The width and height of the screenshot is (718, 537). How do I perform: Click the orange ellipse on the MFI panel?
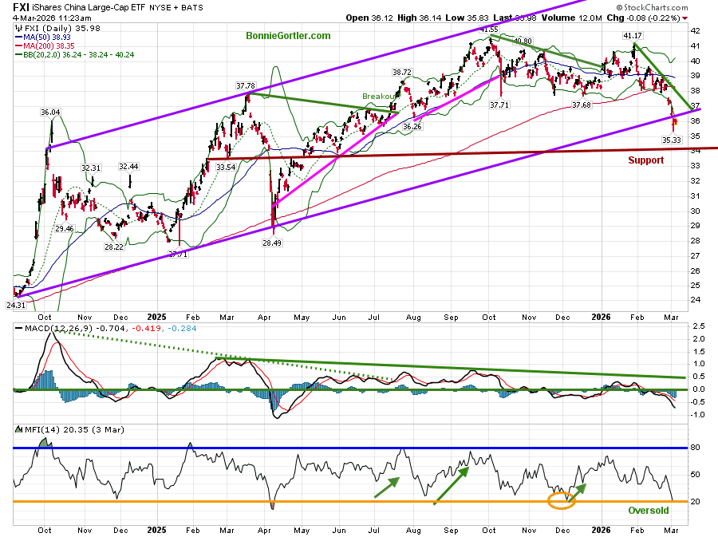pyautogui.click(x=561, y=501)
